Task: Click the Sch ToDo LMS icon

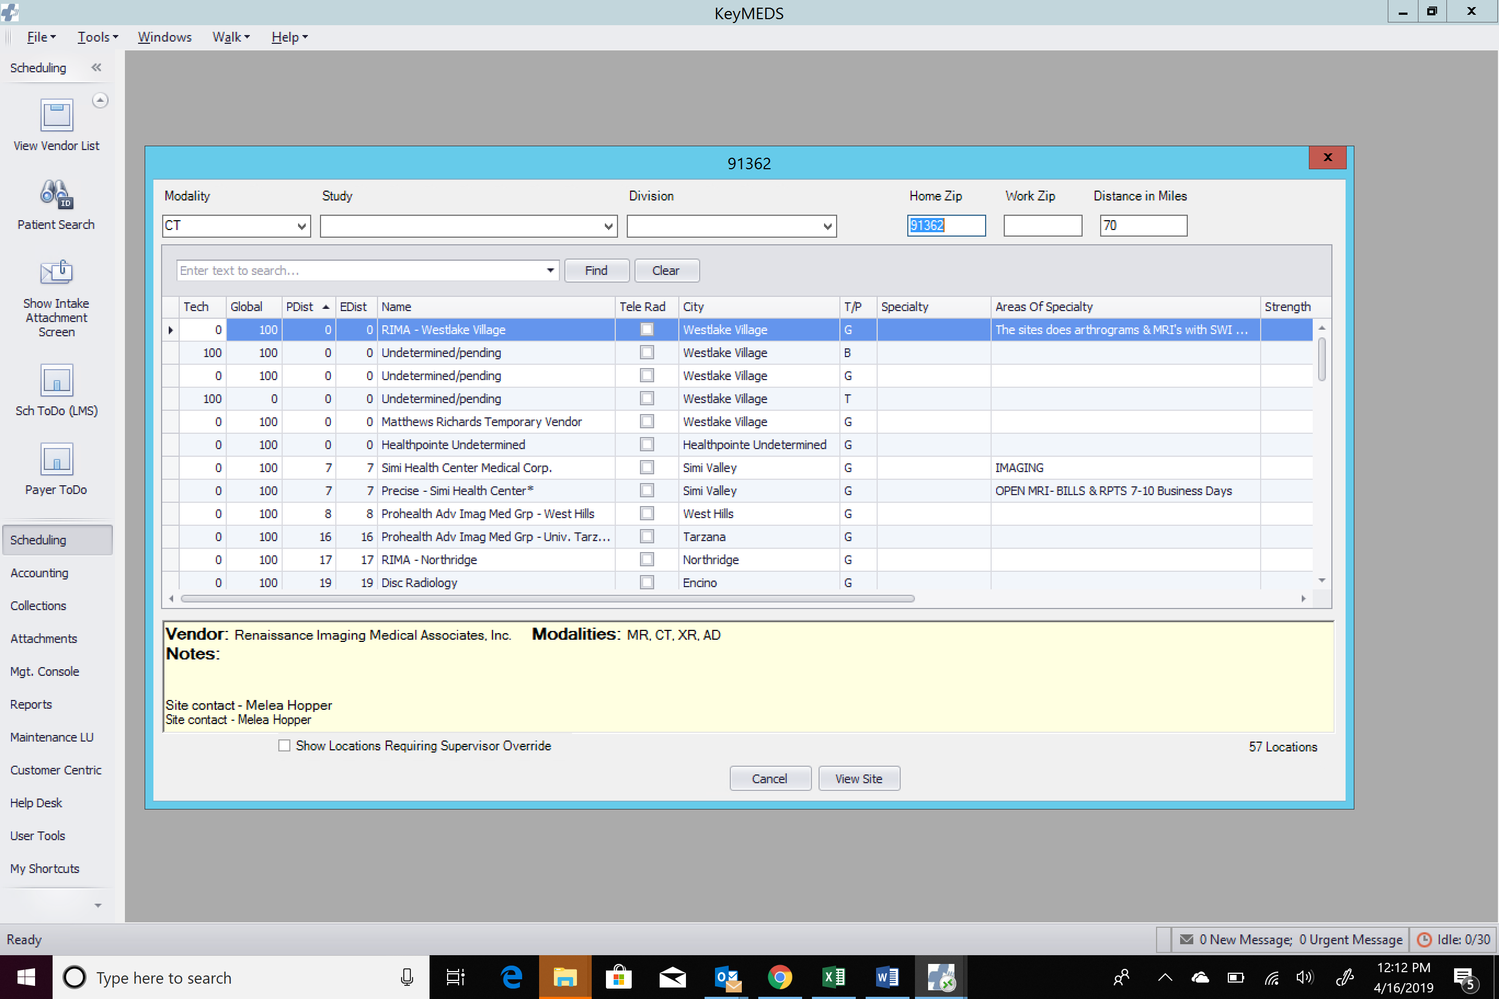Action: [x=56, y=380]
